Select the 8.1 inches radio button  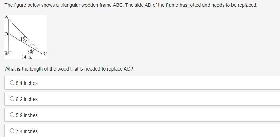point(12,83)
